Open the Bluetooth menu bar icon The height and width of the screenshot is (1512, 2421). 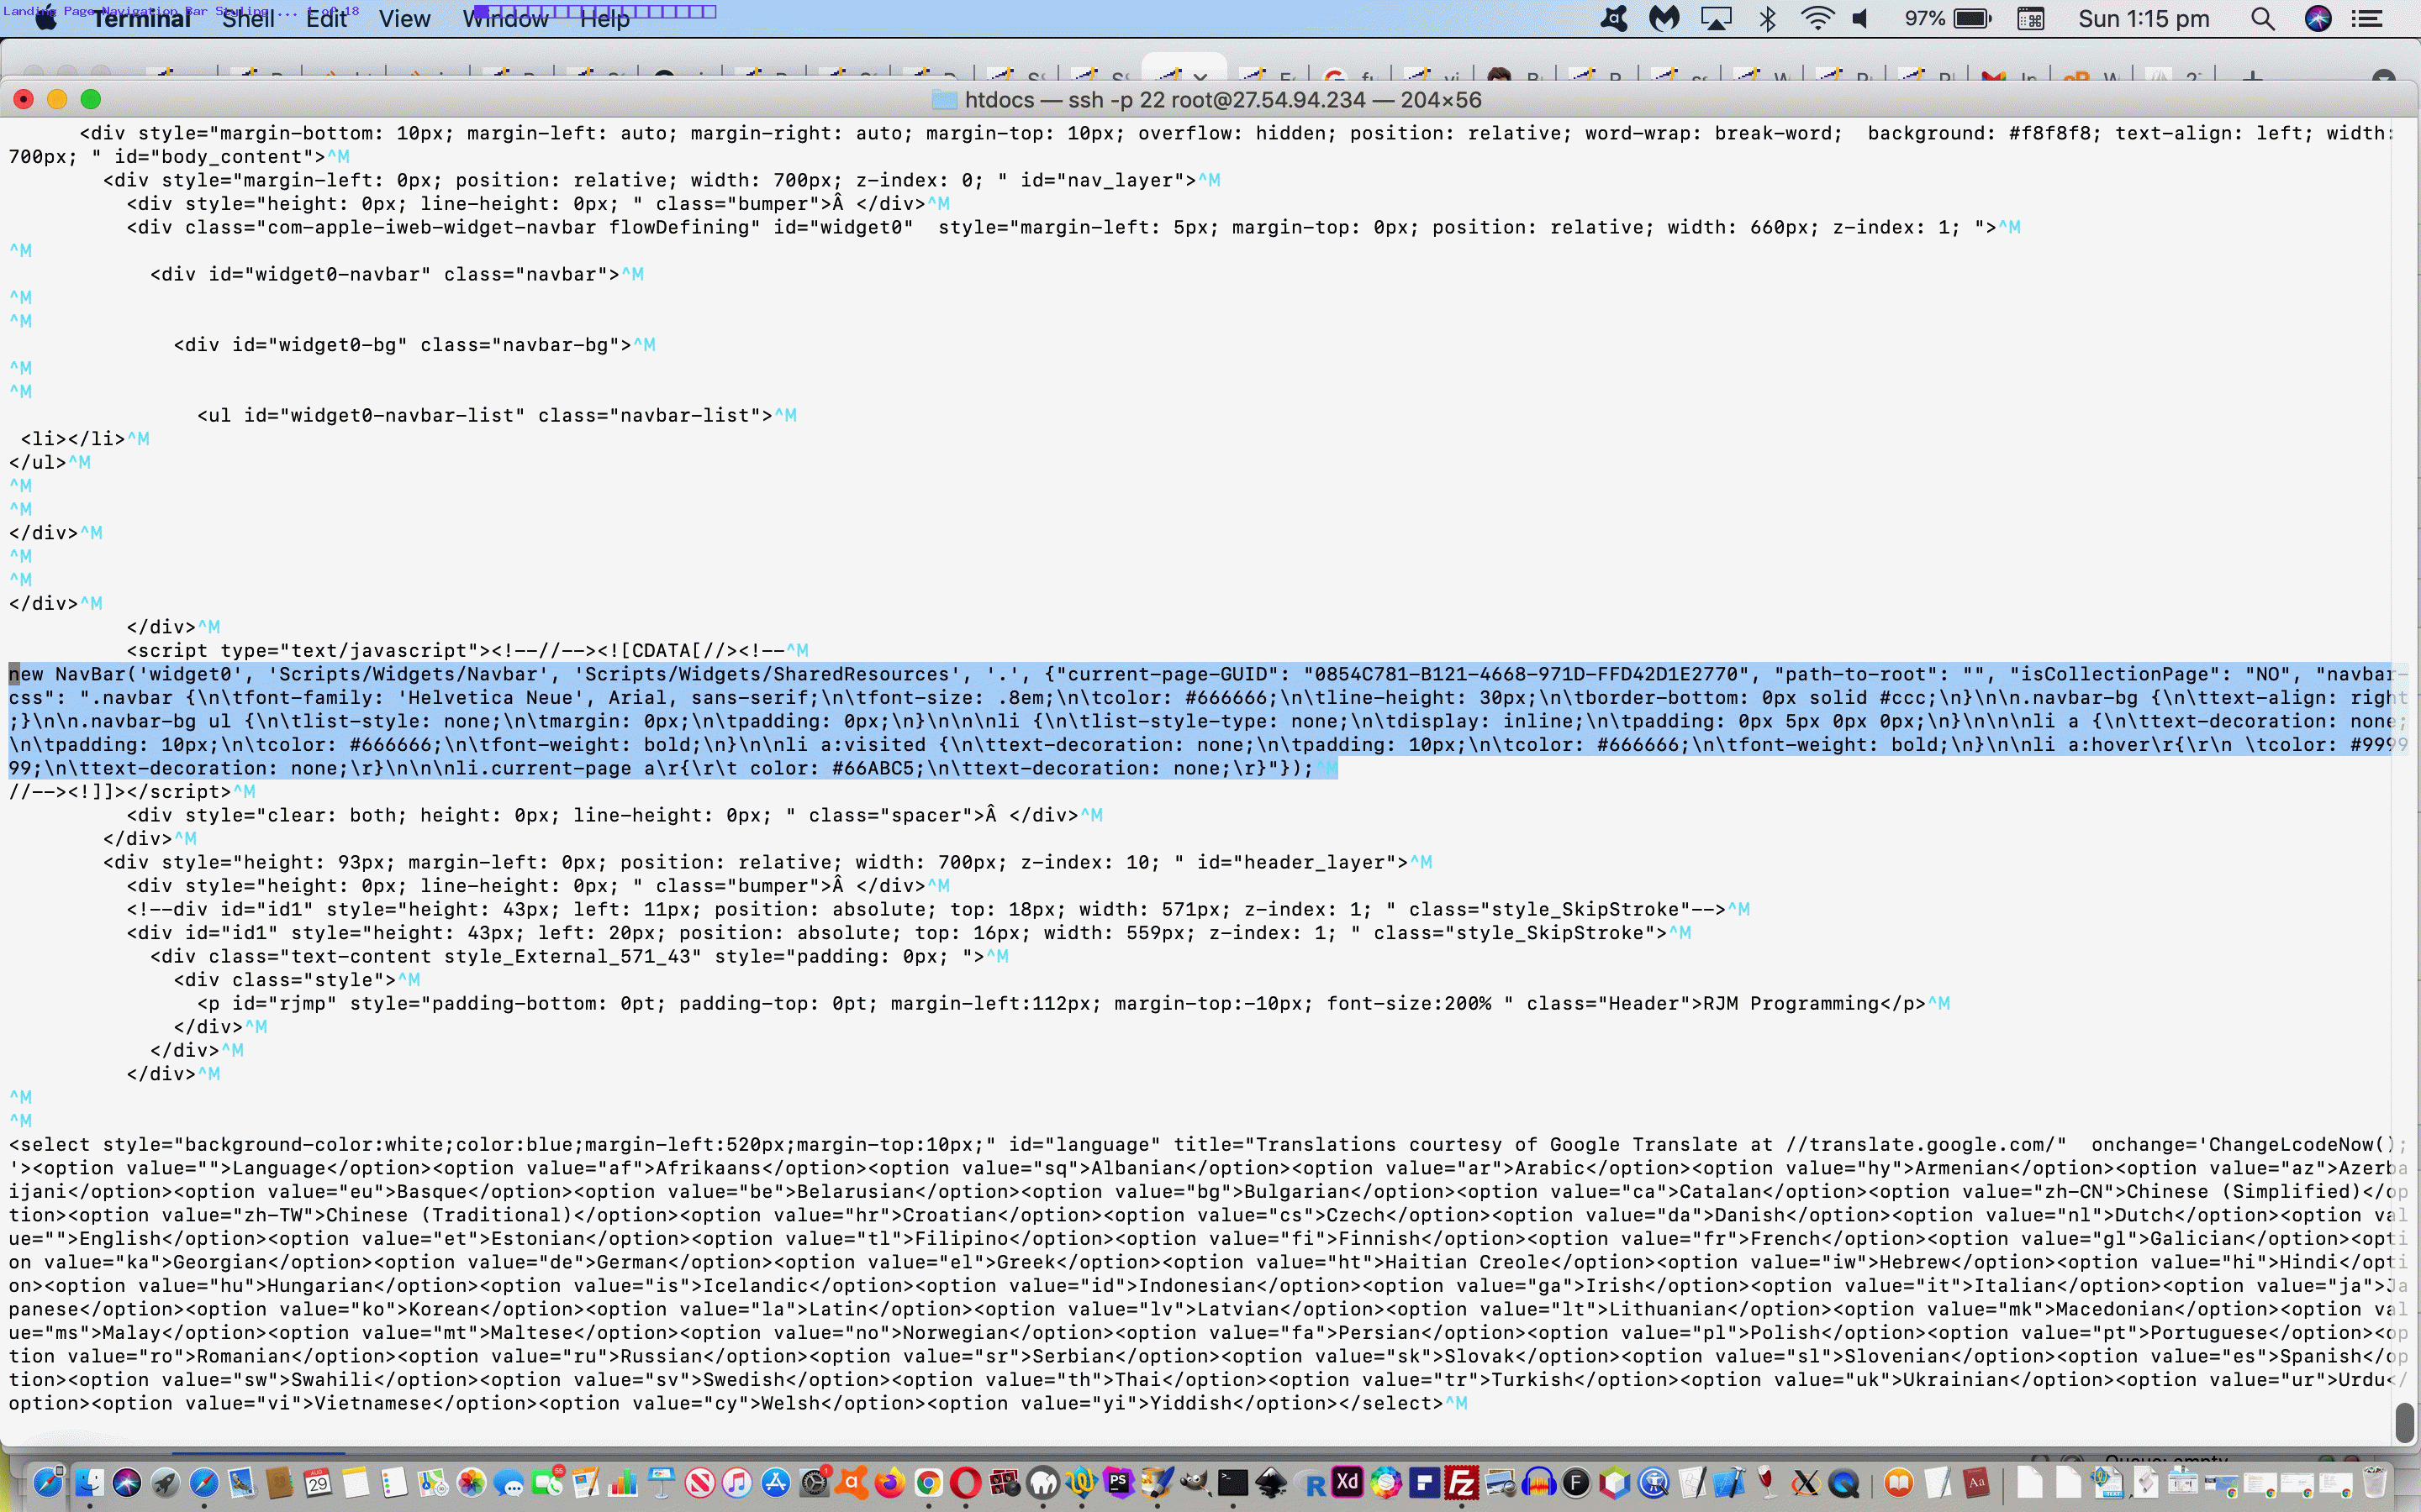click(x=1768, y=19)
